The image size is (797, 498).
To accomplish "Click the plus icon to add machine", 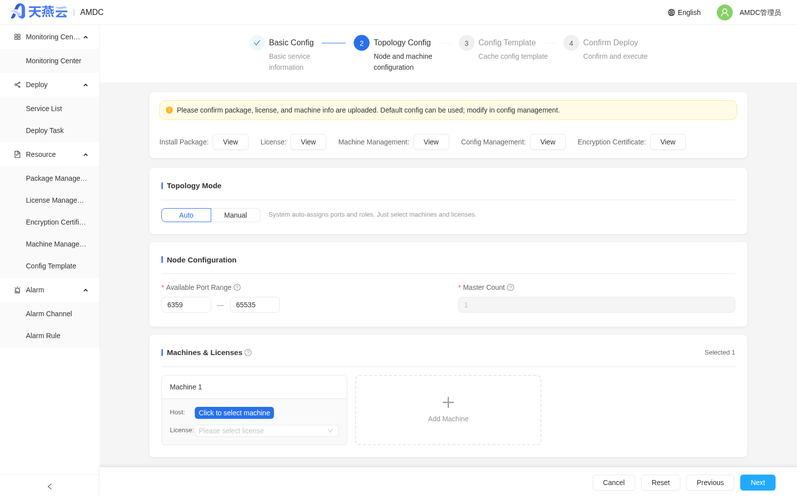I will (x=448, y=402).
